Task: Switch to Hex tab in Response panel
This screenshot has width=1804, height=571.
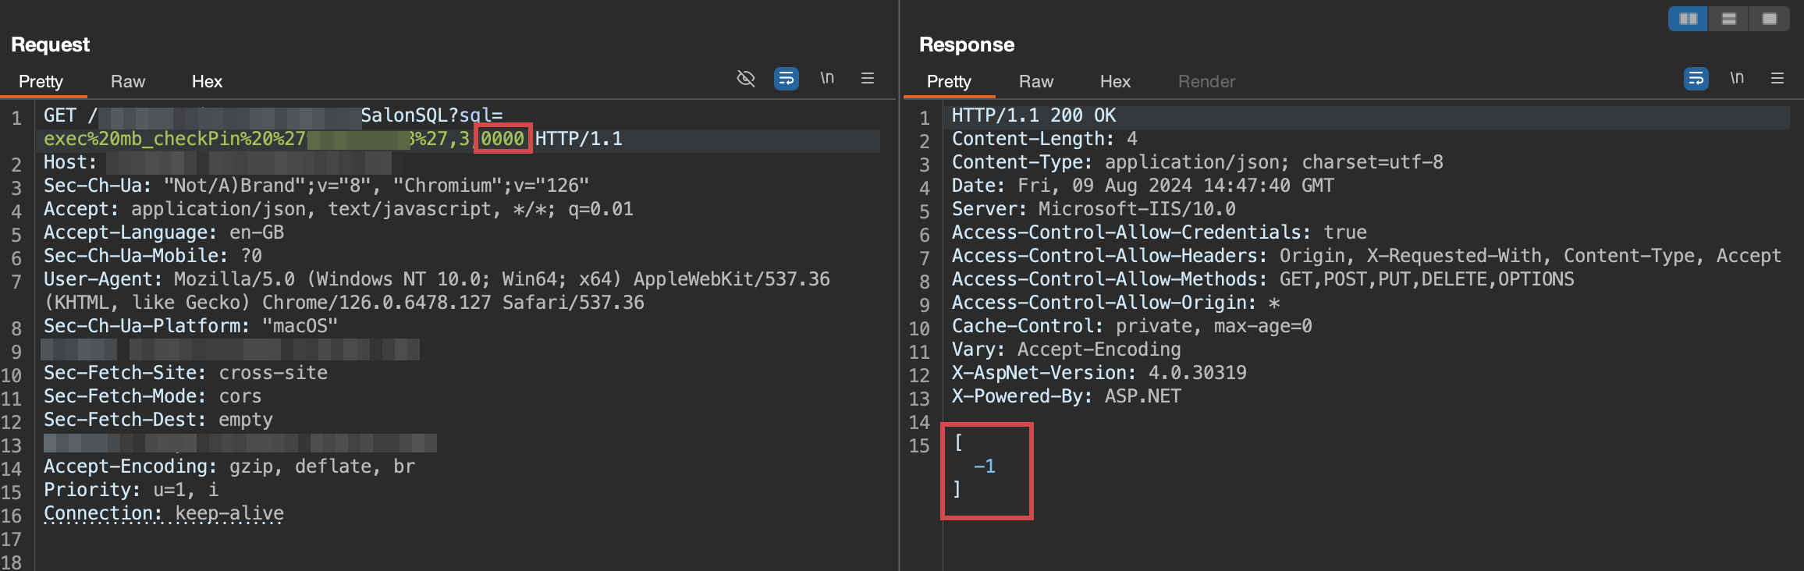Action: [x=1115, y=81]
